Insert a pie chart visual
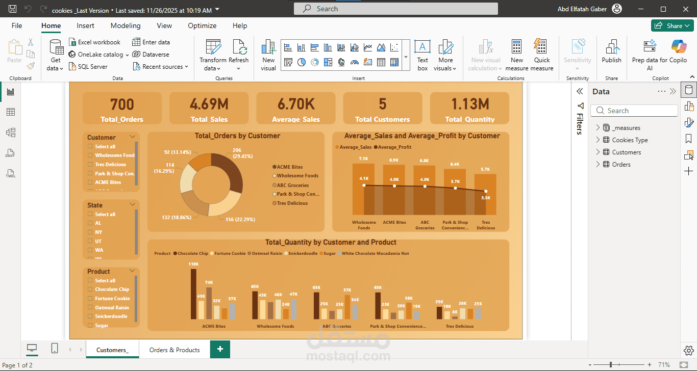 [301, 62]
